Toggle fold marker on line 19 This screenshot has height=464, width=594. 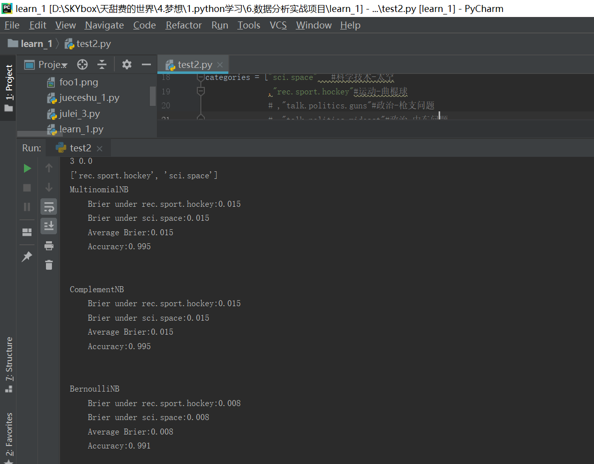[x=201, y=91]
